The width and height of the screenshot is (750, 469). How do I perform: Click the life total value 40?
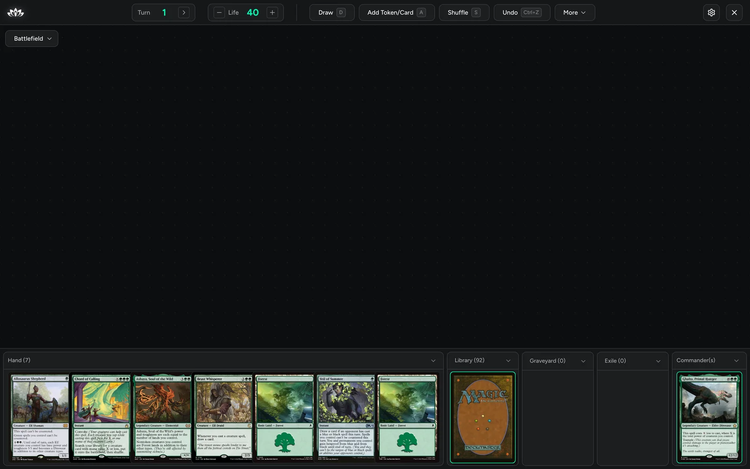[253, 13]
